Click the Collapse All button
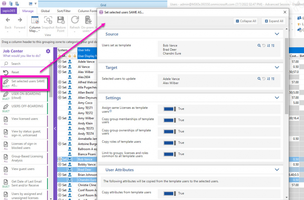Image resolution: width=304 pixels, height=200 pixels. (246, 21)
